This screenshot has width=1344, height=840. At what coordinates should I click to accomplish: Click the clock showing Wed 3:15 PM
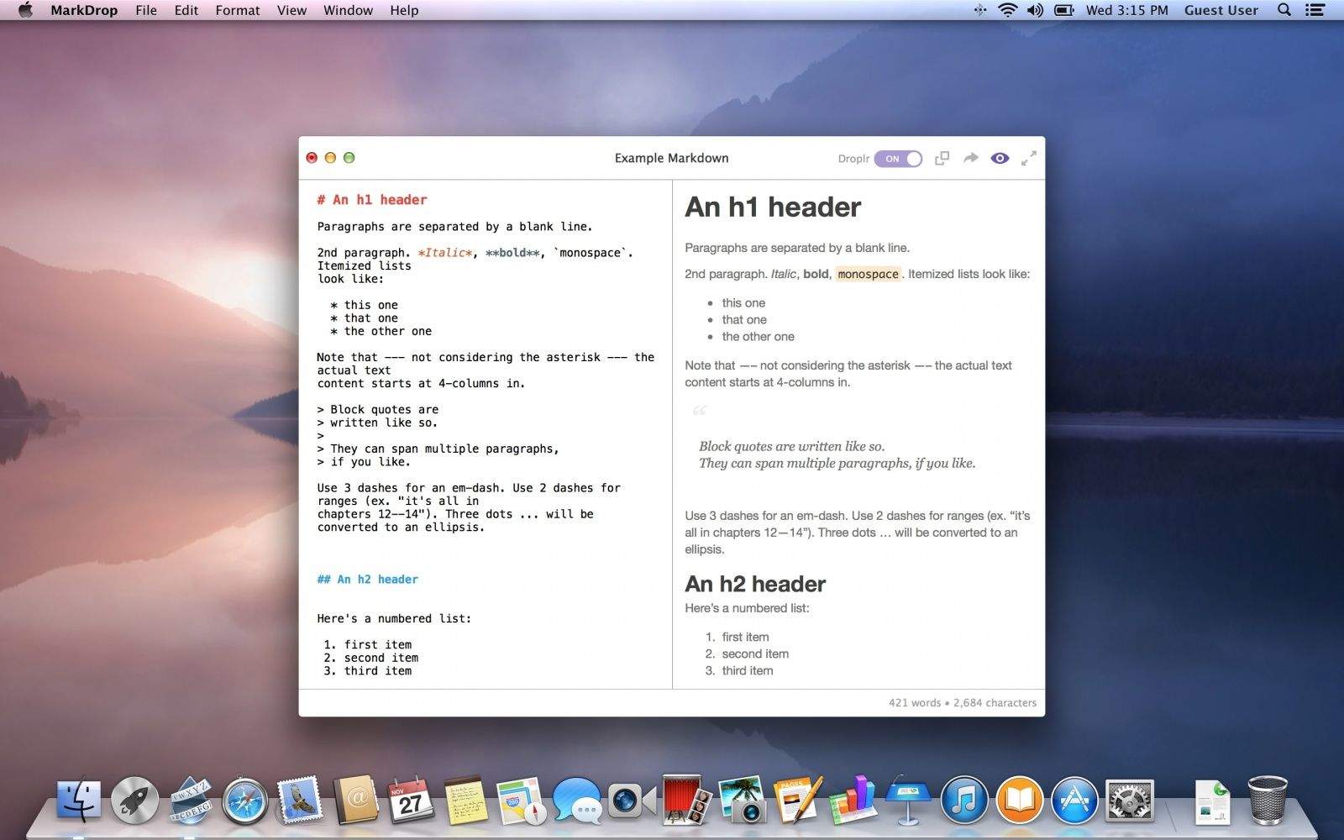coord(1126,10)
